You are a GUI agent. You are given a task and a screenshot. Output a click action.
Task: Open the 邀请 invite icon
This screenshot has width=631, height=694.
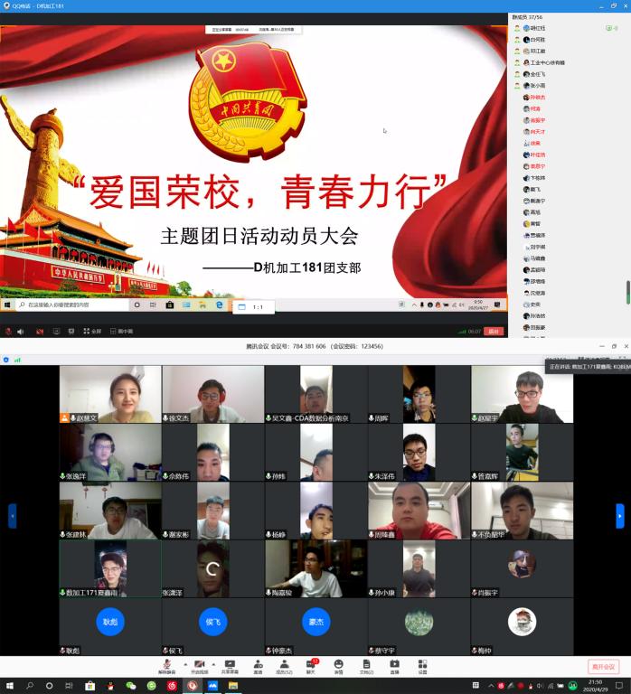(258, 665)
